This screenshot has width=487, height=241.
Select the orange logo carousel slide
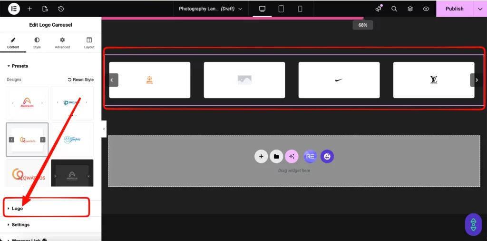150,80
